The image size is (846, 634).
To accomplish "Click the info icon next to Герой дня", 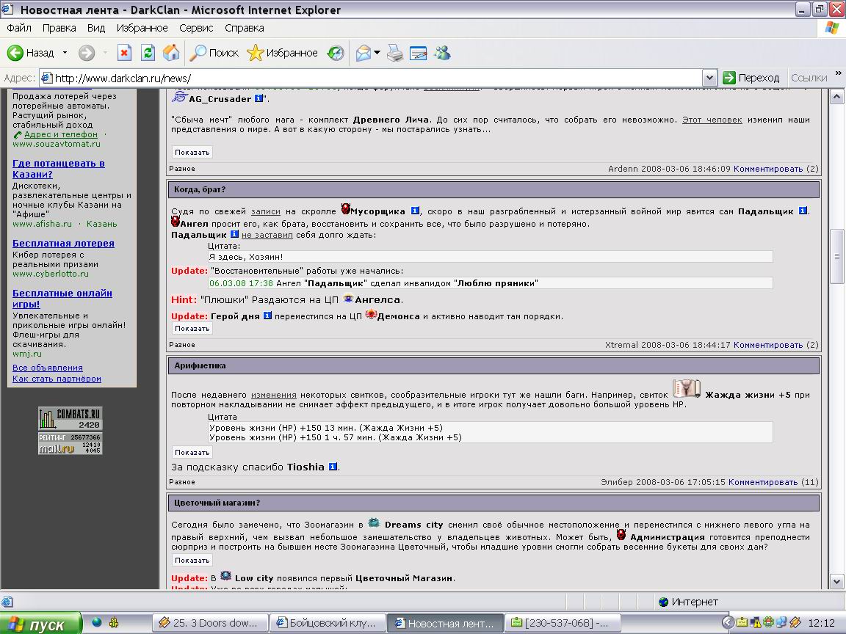I will coord(267,316).
